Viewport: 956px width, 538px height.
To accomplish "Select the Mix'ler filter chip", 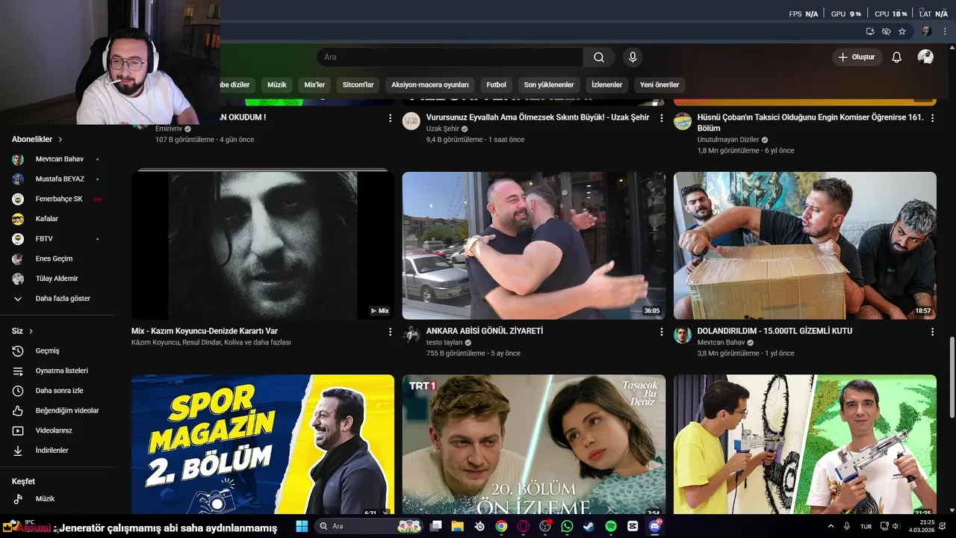I will [x=314, y=84].
